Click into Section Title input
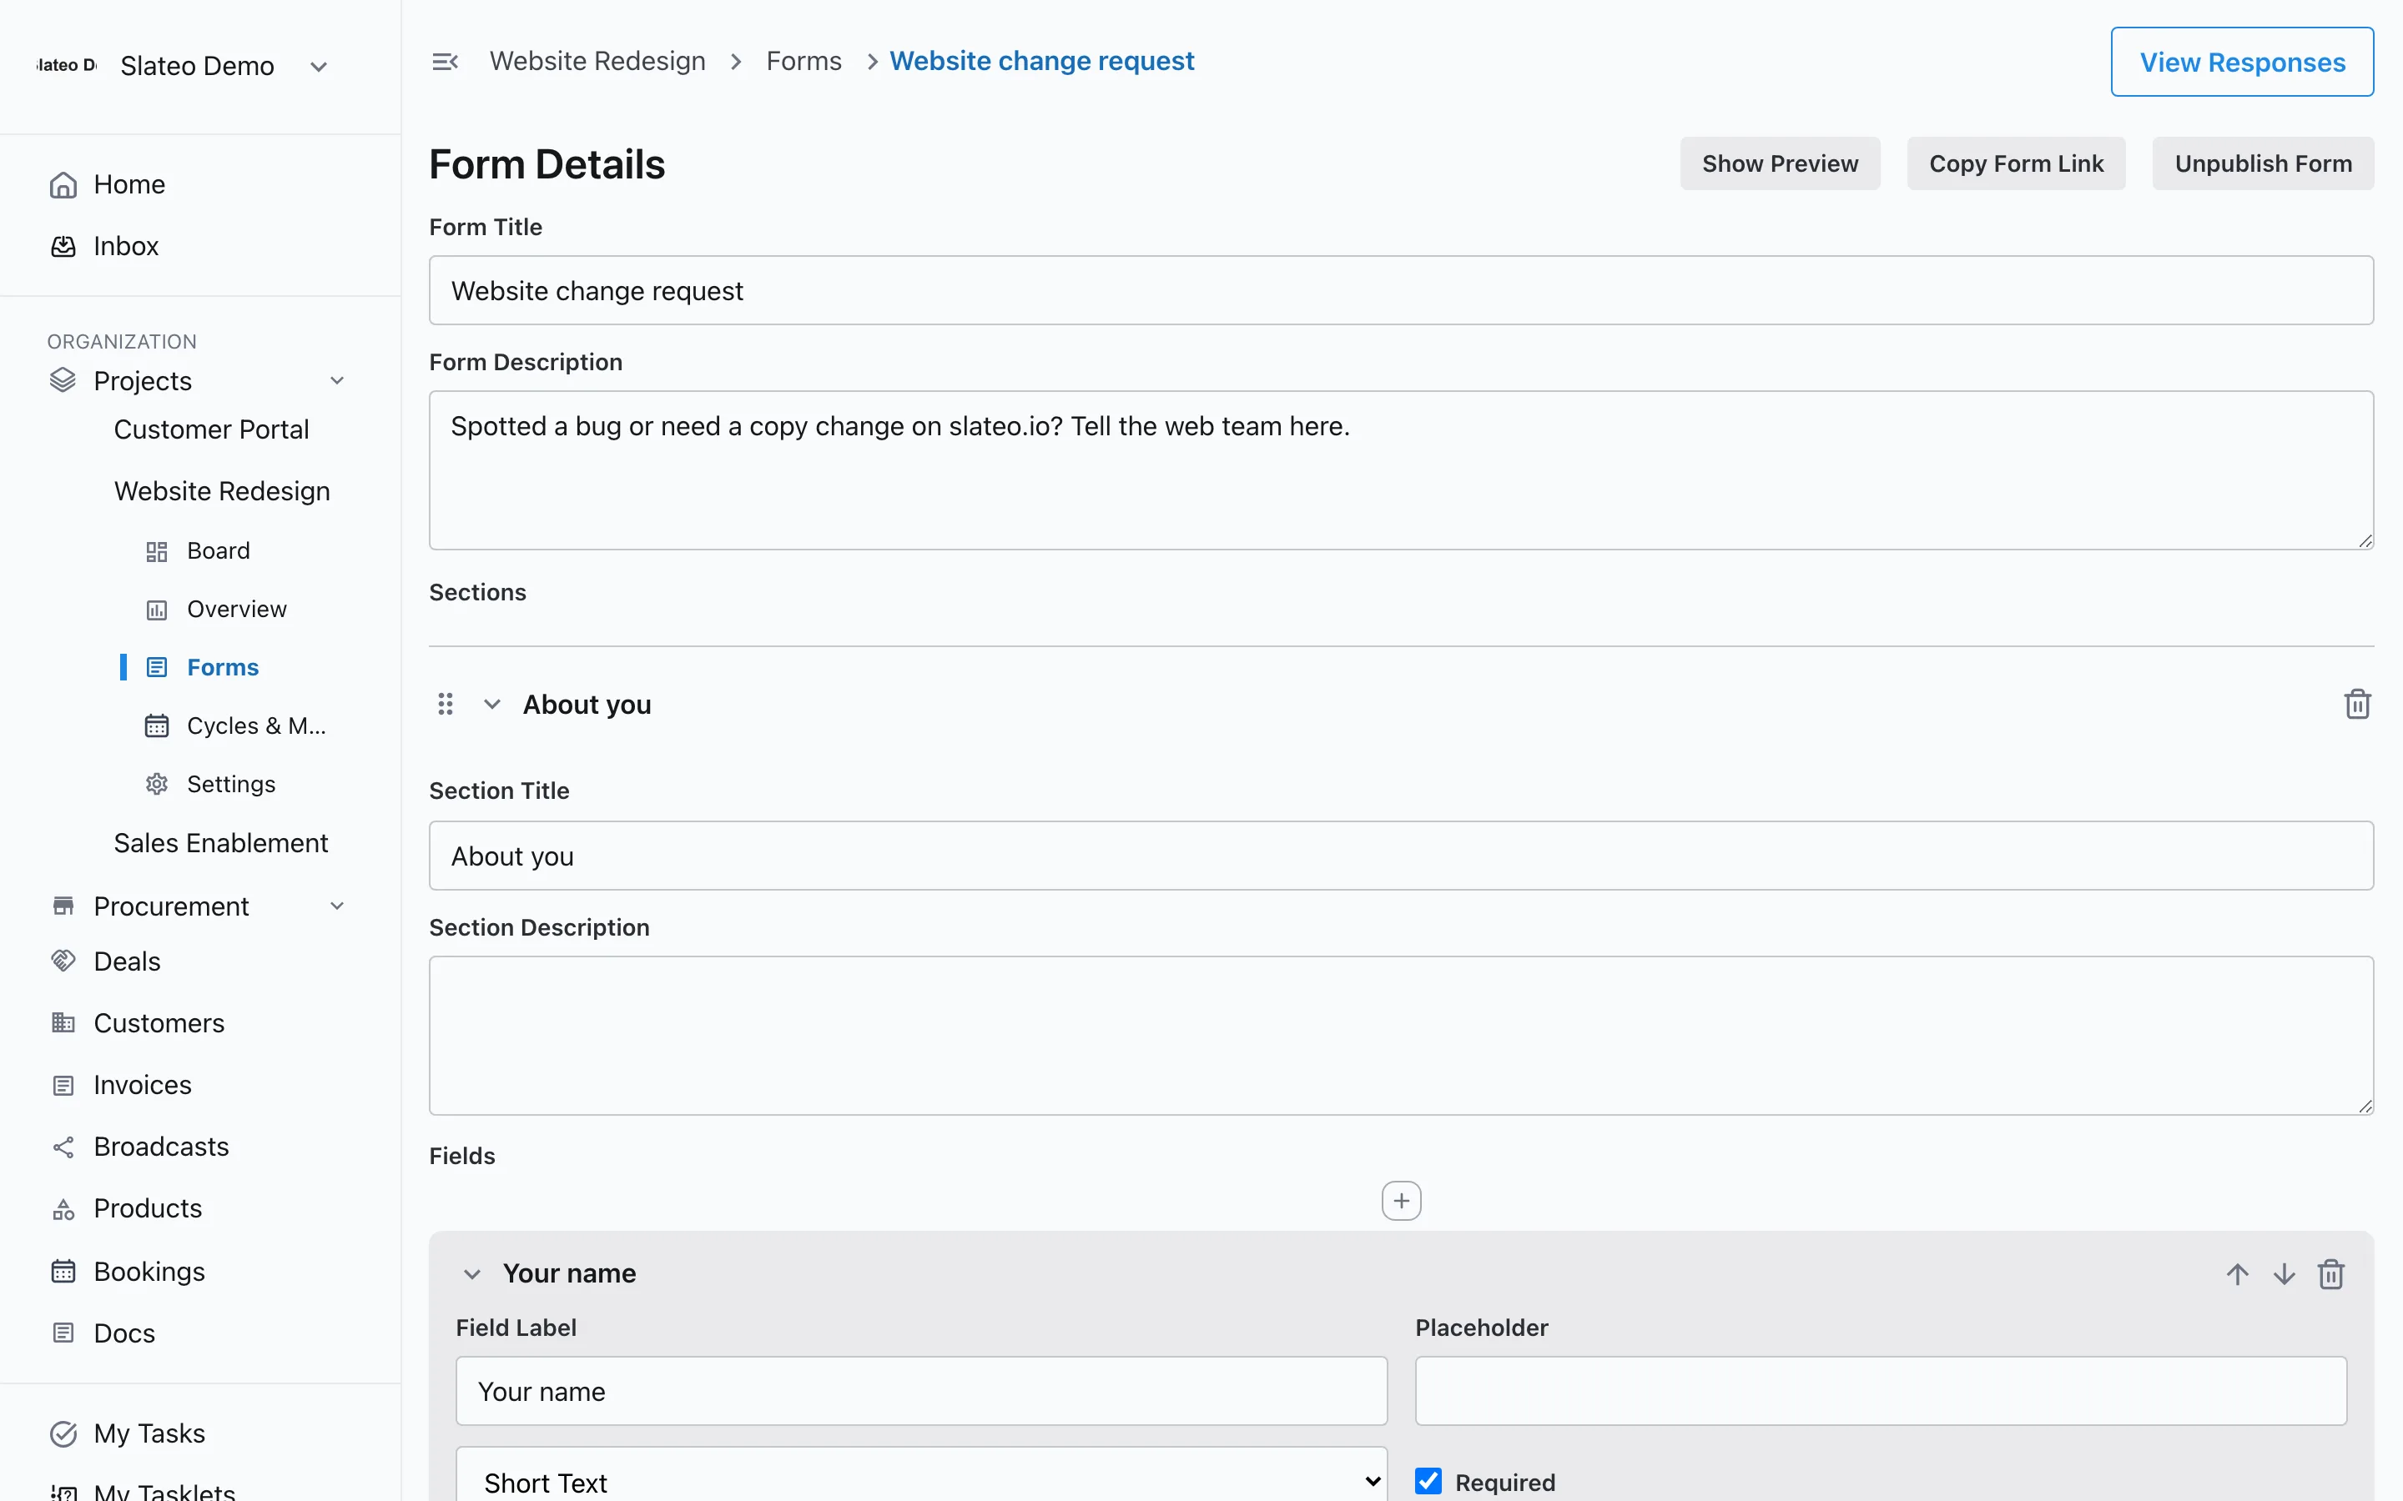 click(1401, 856)
